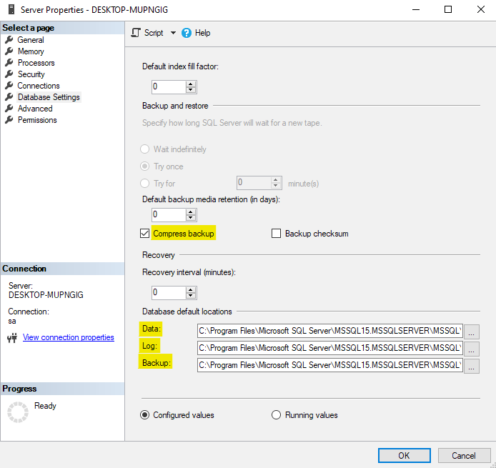Click the Script toolbar icon
The width and height of the screenshot is (496, 468).
pos(137,33)
